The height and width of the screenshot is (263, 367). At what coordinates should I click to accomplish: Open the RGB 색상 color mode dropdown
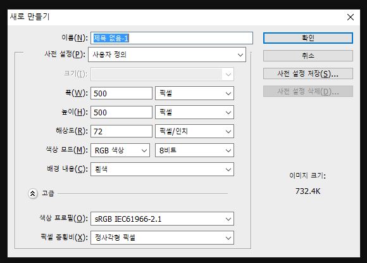[x=120, y=150]
